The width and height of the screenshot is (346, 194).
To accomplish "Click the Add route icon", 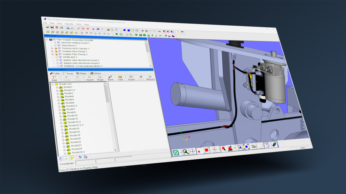I will pyautogui.click(x=53, y=78).
